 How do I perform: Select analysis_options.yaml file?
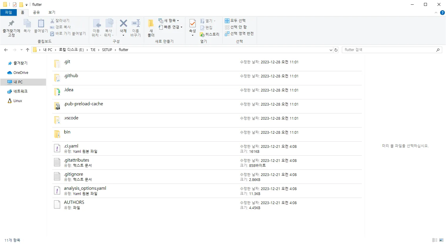point(207,191)
